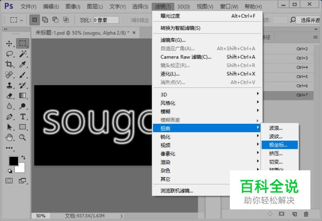Expand the 3D filter submenu

pyautogui.click(x=208, y=94)
